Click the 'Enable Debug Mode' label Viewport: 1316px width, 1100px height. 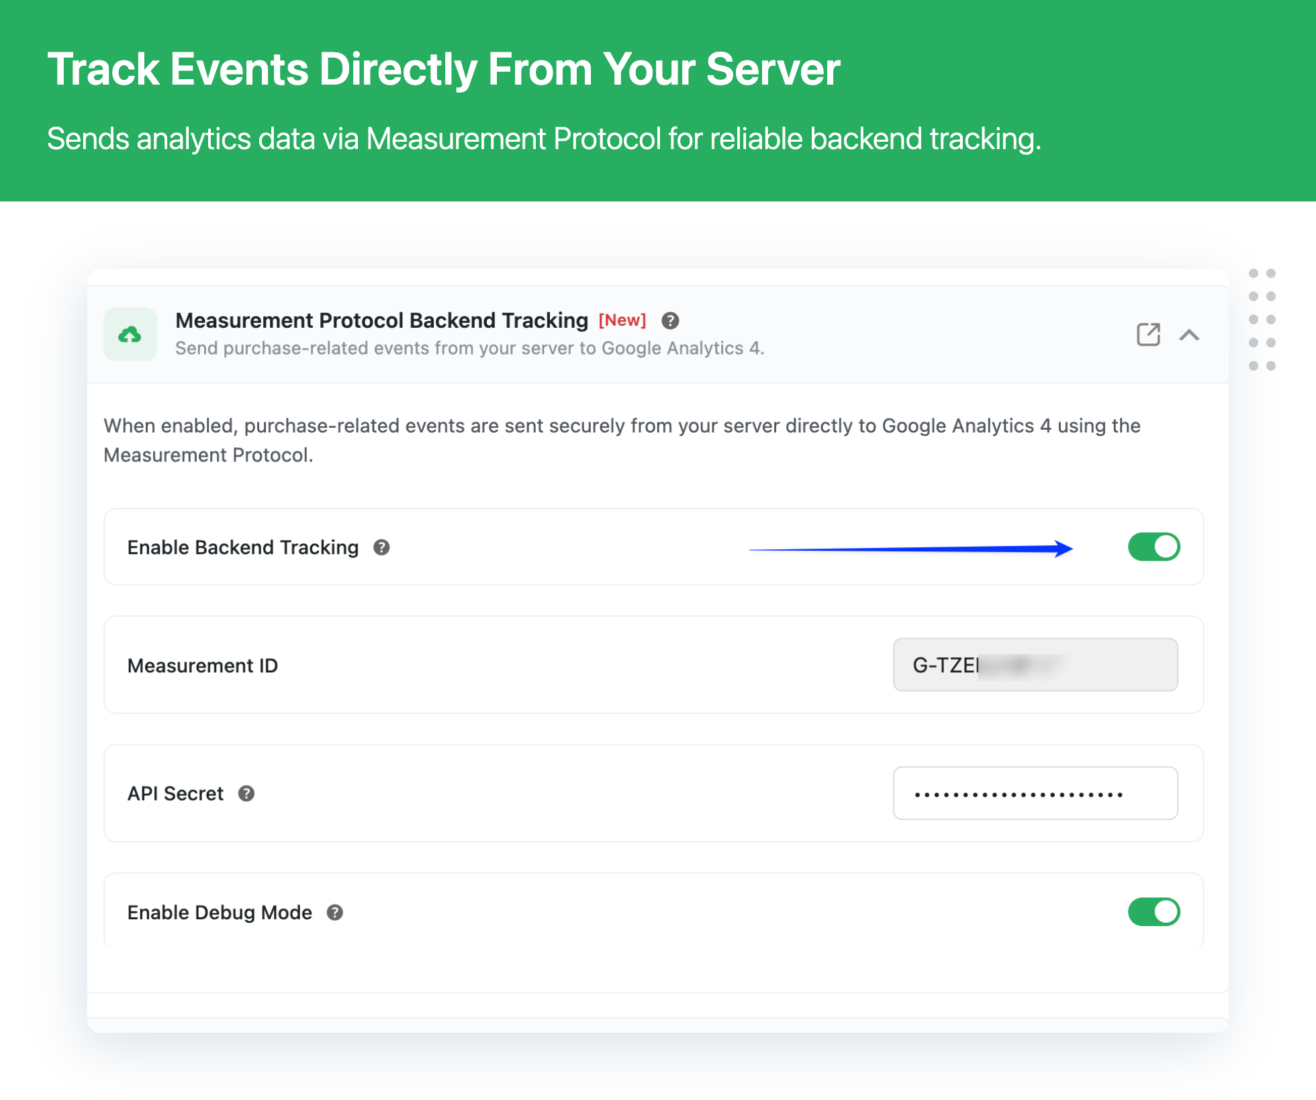(x=220, y=913)
